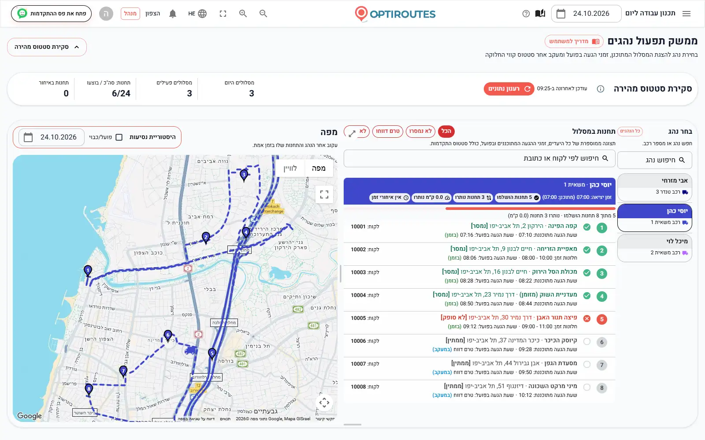The height and width of the screenshot is (440, 705).
Task: Collapse the quick status overview expander
Action: [47, 47]
